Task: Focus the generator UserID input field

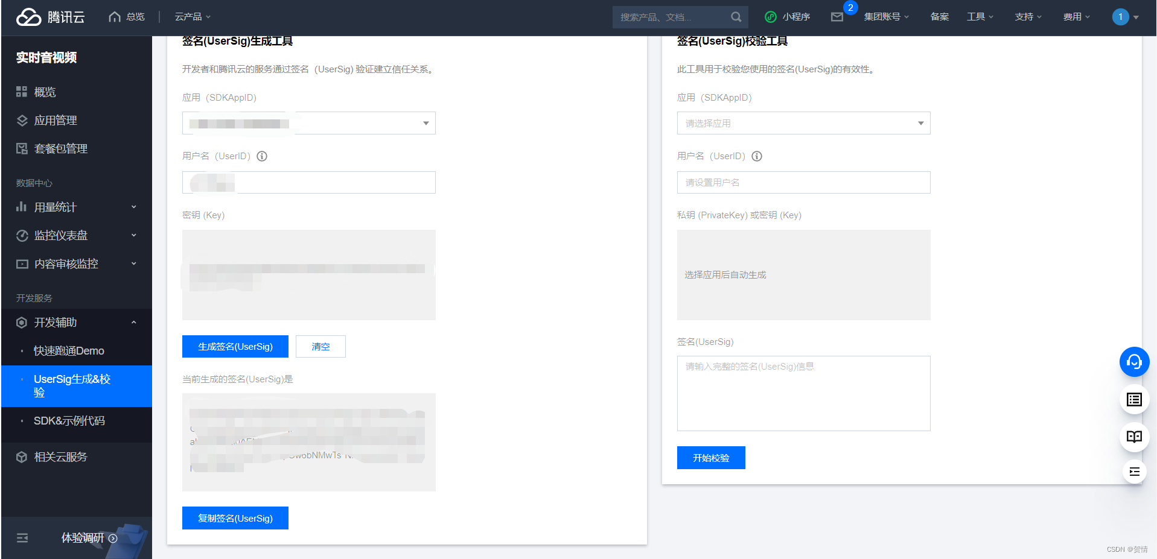Action: pos(308,182)
